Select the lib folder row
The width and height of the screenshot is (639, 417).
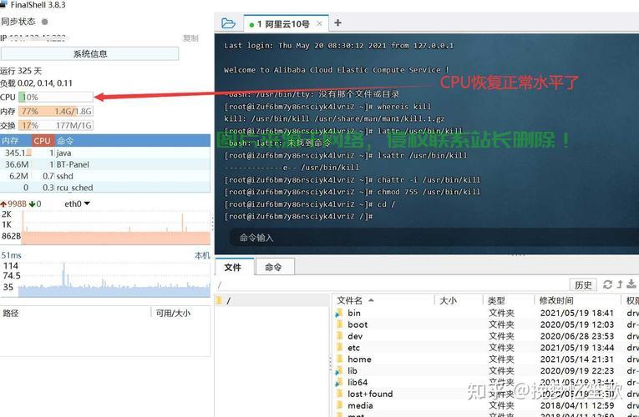pyautogui.click(x=486, y=370)
